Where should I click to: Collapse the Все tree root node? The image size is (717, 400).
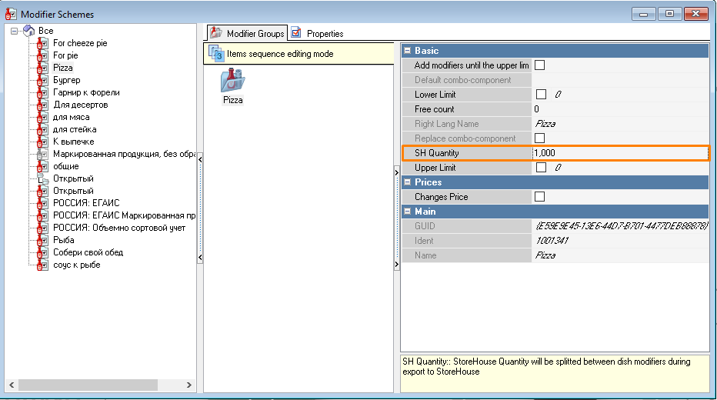(x=15, y=31)
